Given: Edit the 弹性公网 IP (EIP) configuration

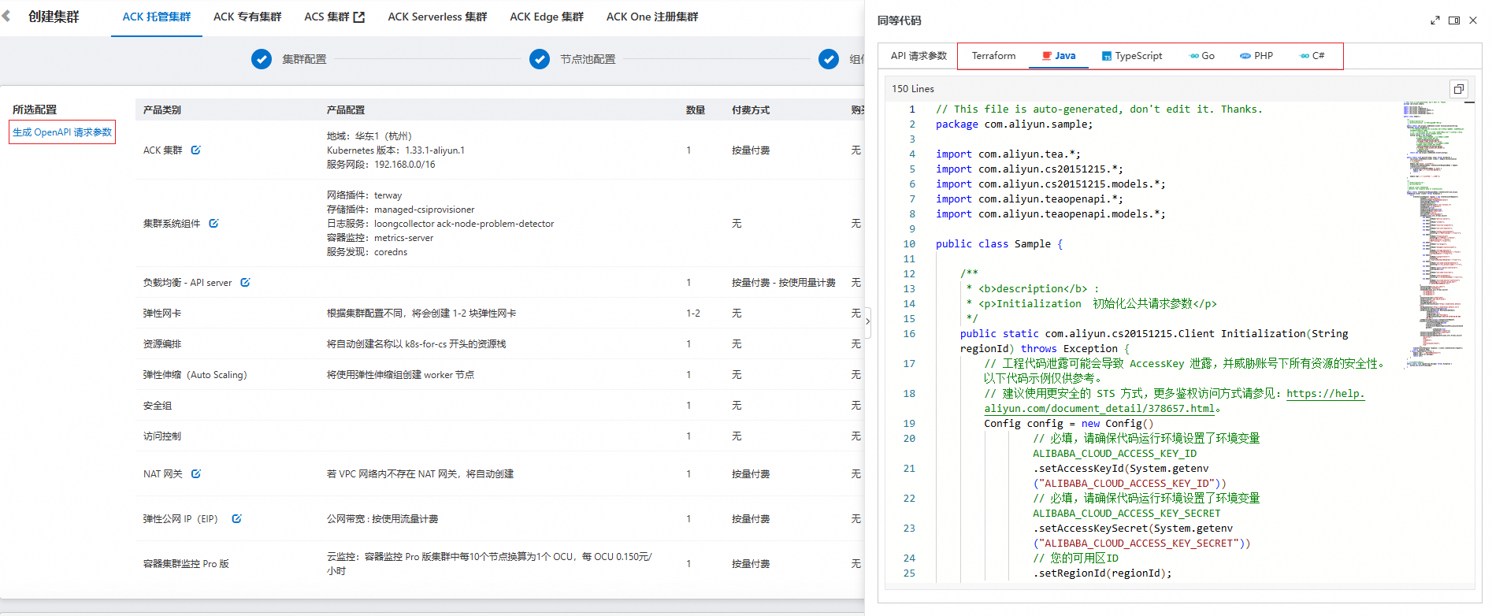Looking at the screenshot, I should click(236, 518).
